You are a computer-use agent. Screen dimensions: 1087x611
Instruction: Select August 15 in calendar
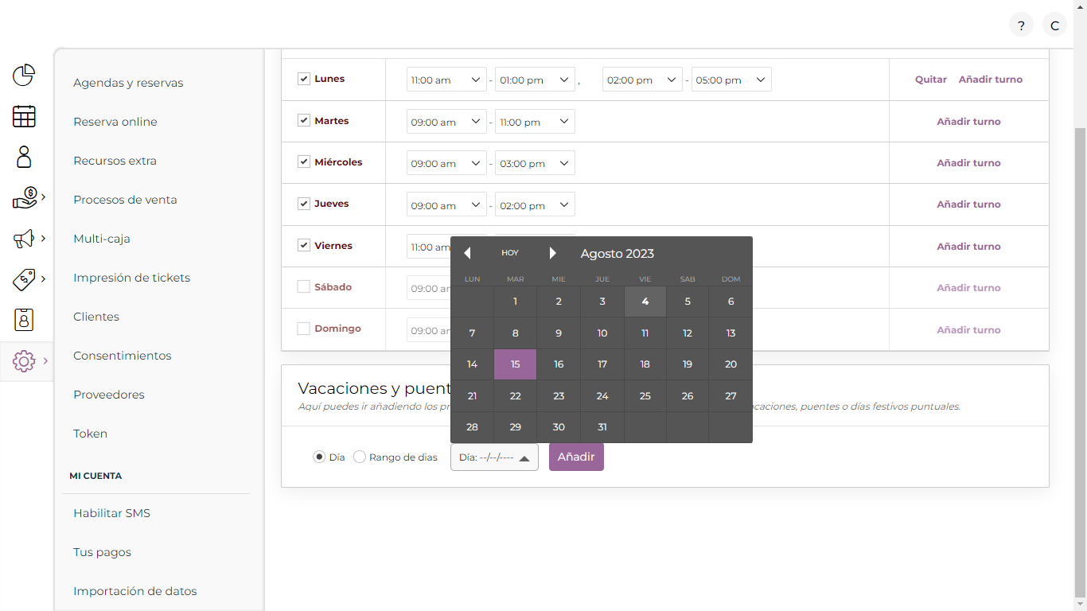(x=516, y=364)
